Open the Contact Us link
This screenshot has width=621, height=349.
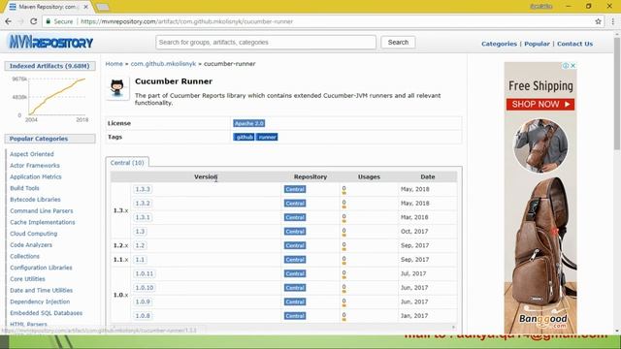tap(574, 44)
